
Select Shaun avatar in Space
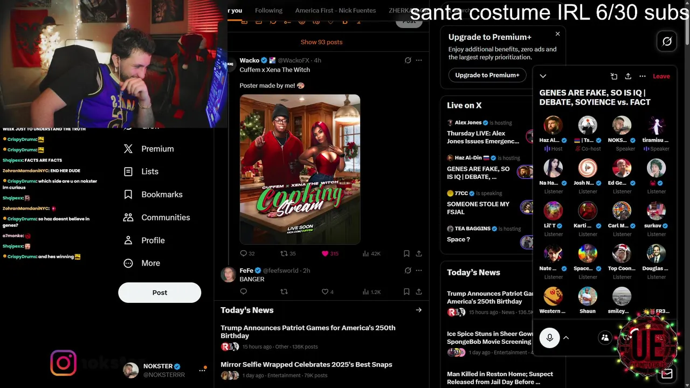pyautogui.click(x=588, y=296)
